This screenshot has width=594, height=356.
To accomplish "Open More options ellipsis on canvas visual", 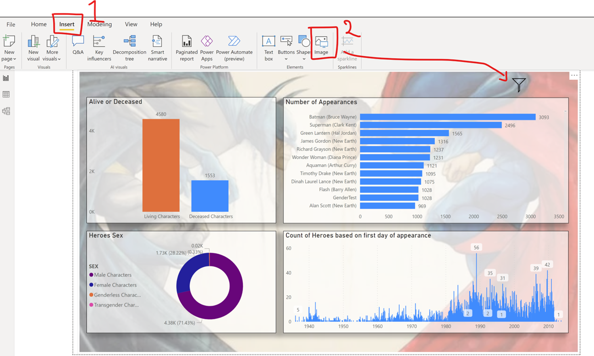I will point(574,76).
